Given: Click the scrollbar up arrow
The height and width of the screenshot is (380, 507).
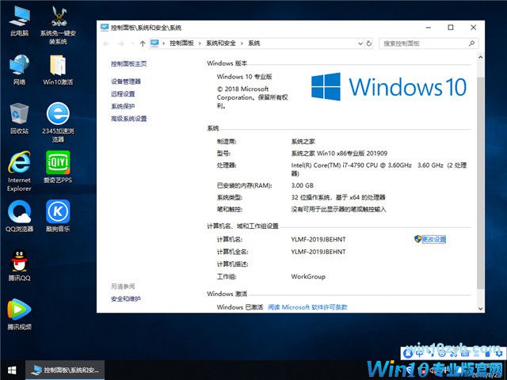Looking at the screenshot, I should tap(481, 57).
